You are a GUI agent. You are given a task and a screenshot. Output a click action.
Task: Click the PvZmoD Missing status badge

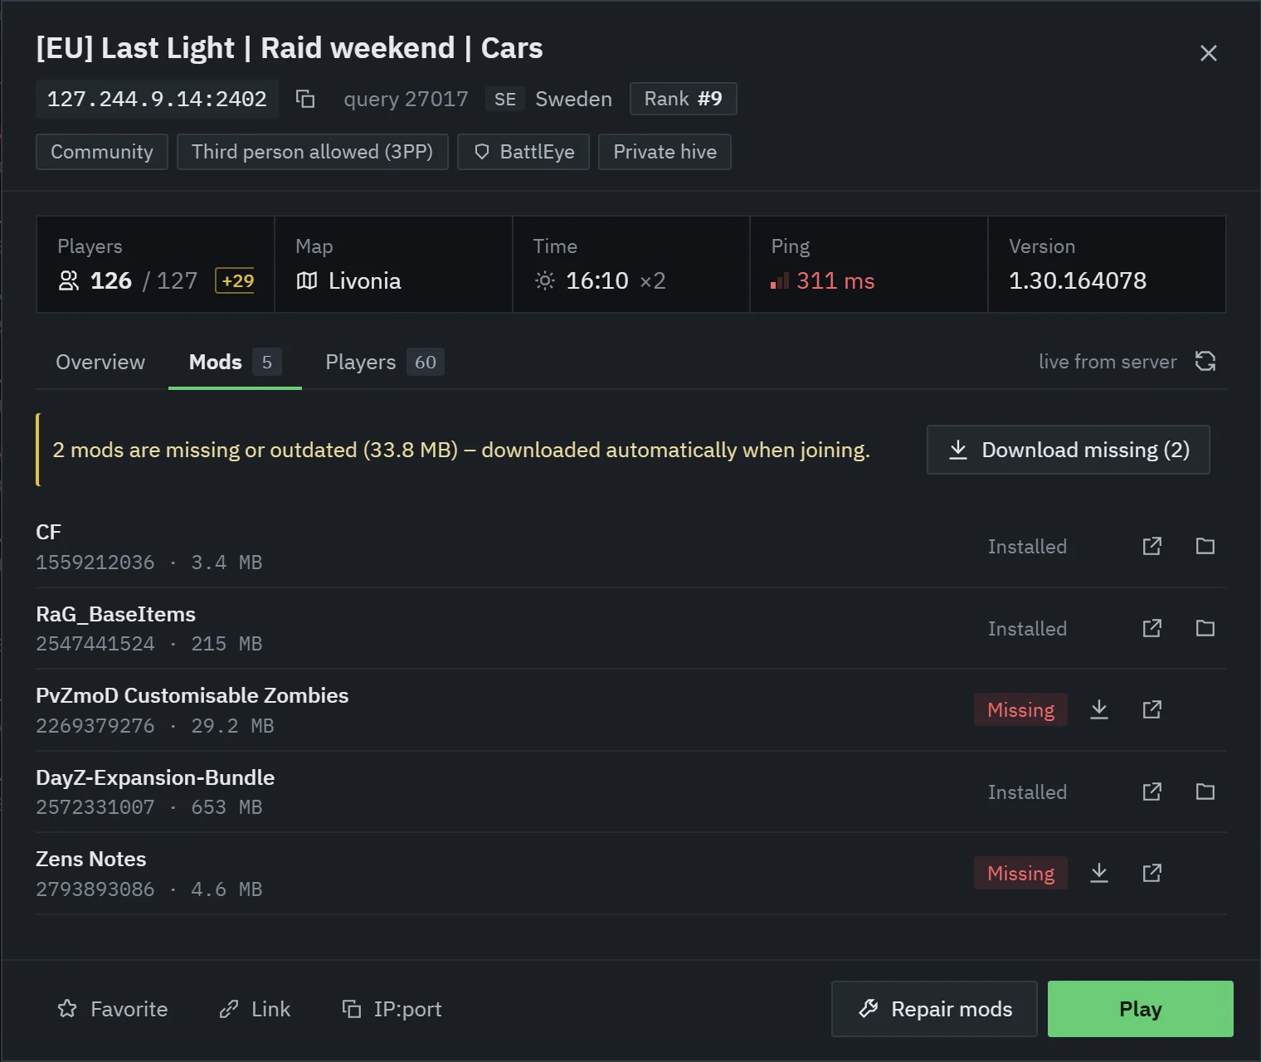point(1020,709)
